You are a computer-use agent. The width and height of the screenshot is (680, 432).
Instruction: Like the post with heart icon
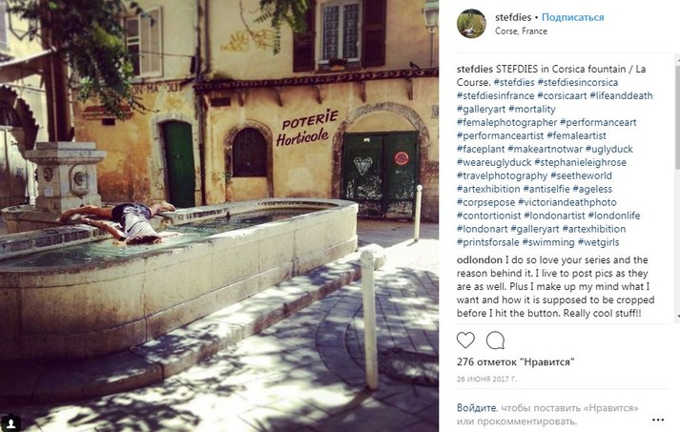tap(465, 340)
